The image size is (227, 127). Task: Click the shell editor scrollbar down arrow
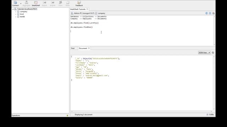pyautogui.click(x=214, y=45)
